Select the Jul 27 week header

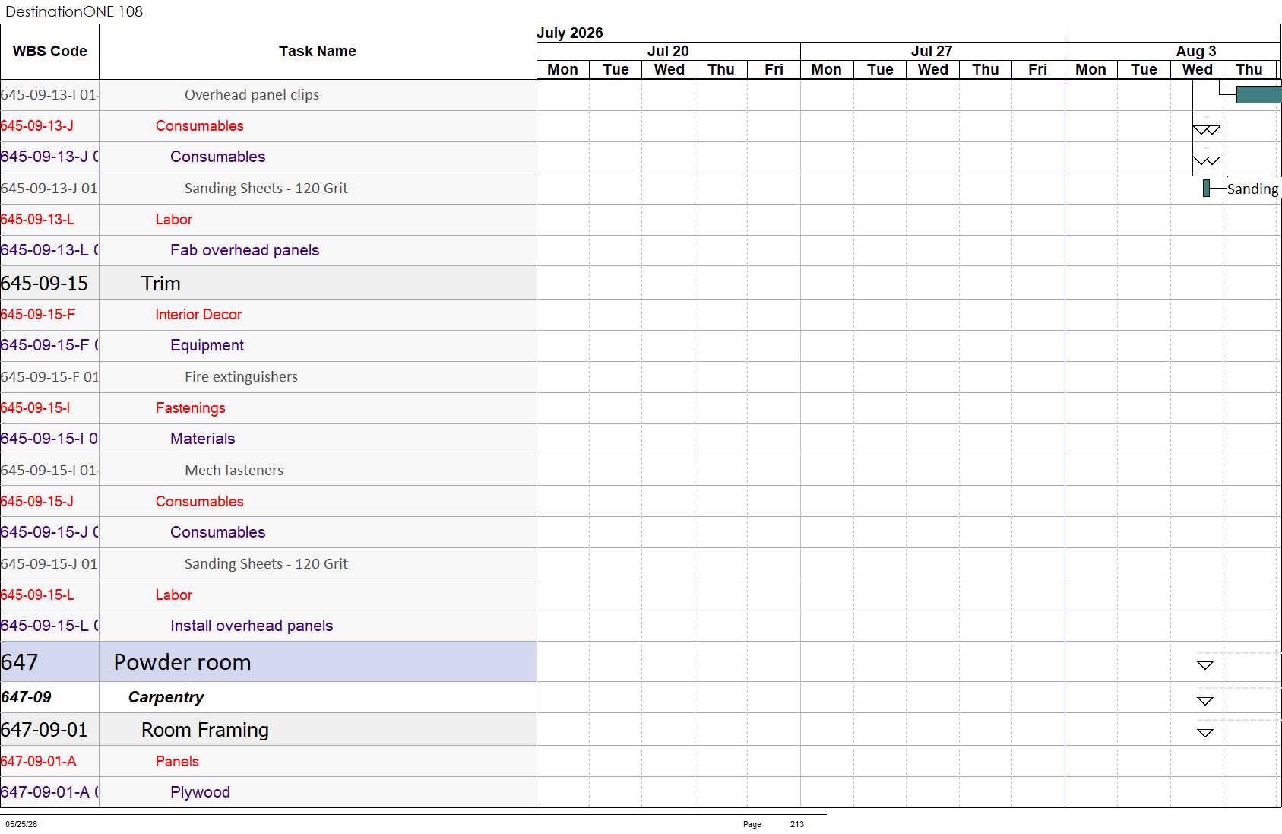932,51
